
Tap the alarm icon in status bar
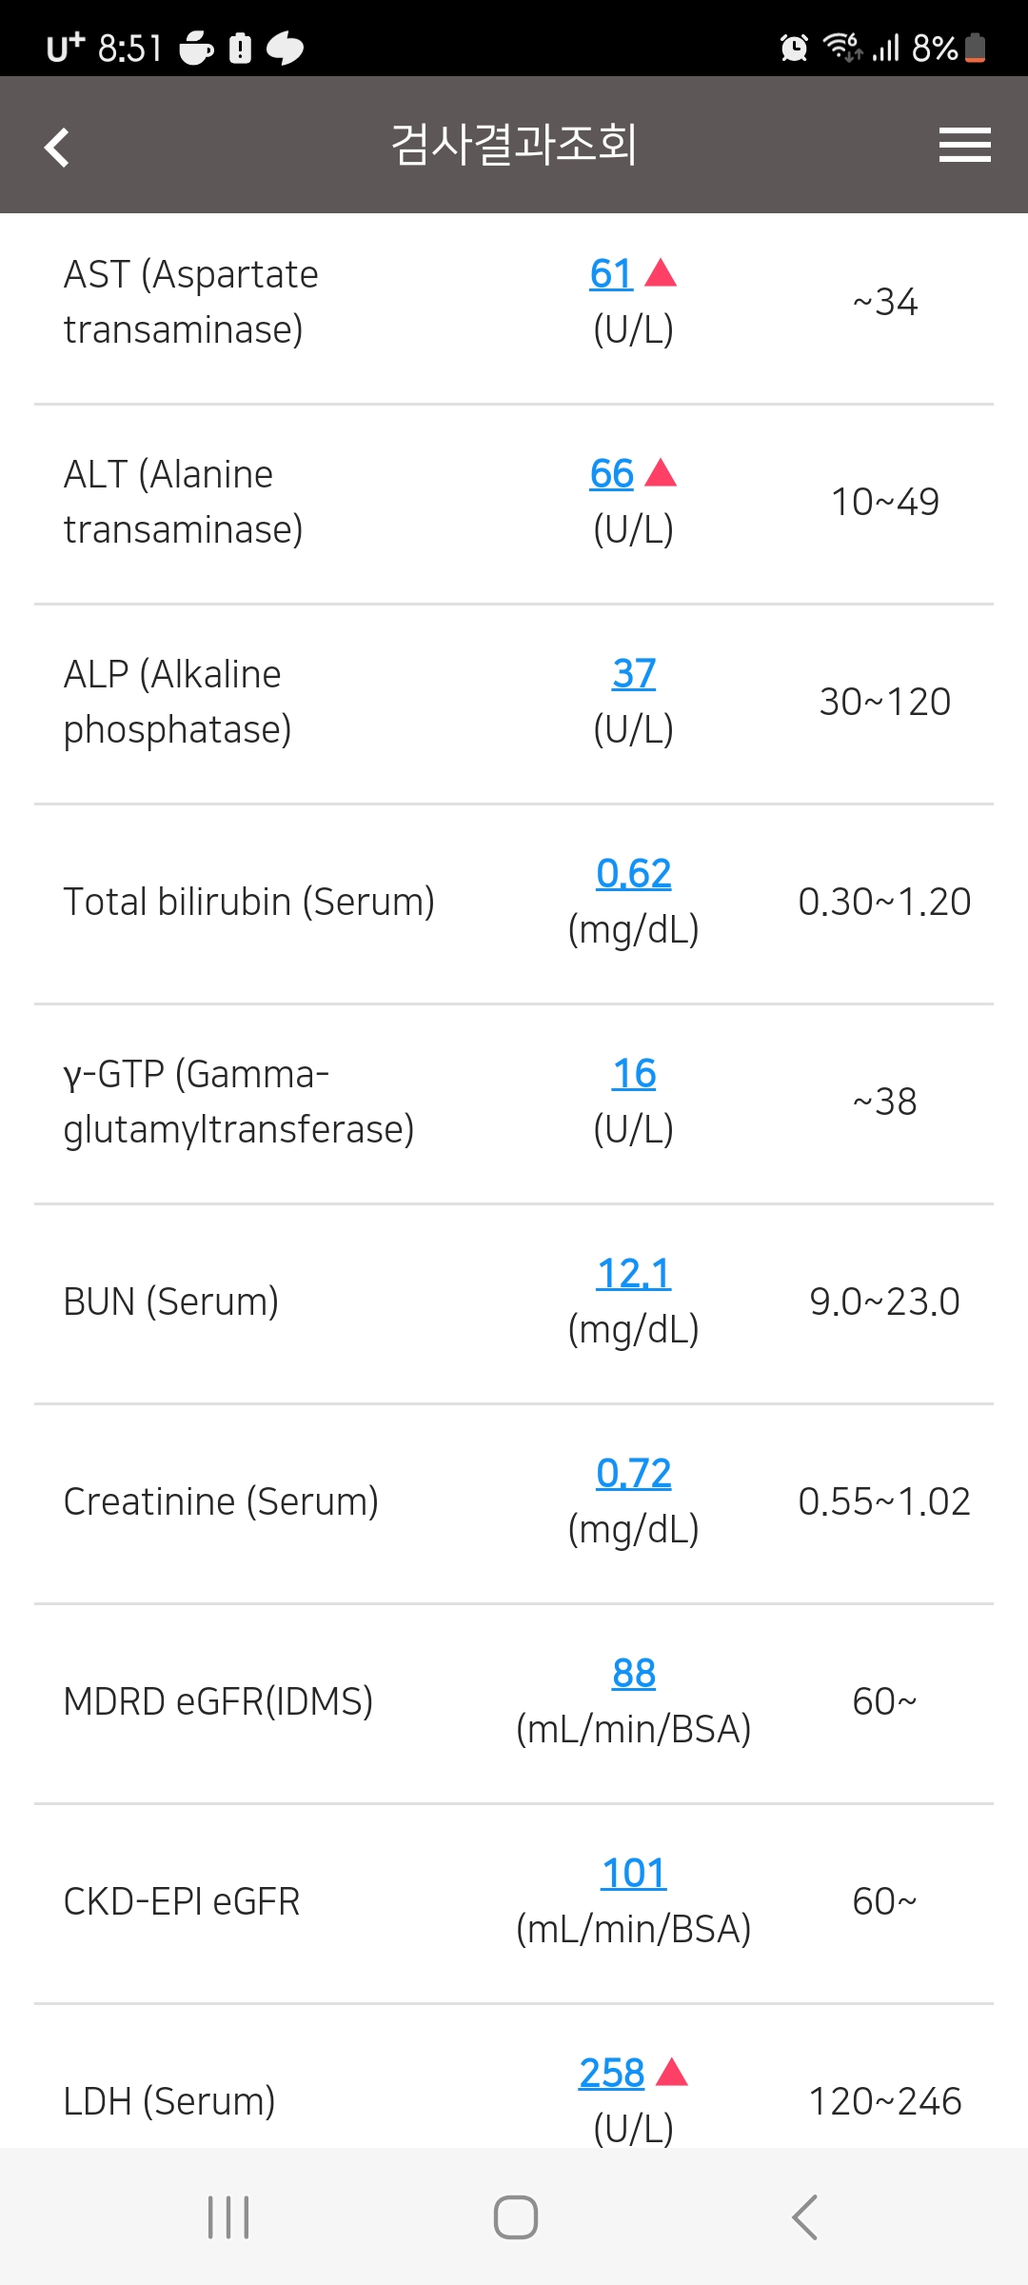click(x=794, y=47)
